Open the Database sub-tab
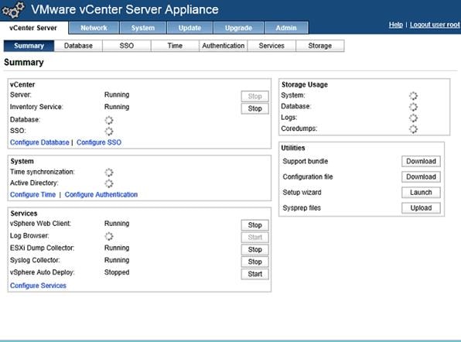The height and width of the screenshot is (342, 461). pyautogui.click(x=78, y=46)
